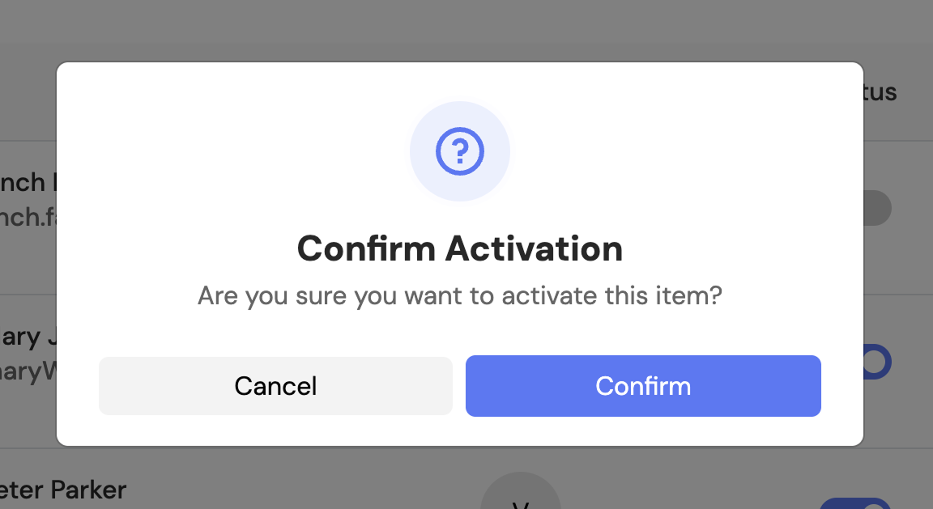Click the "Confirm Activation" heading
The width and height of the screenshot is (933, 509).
[460, 248]
